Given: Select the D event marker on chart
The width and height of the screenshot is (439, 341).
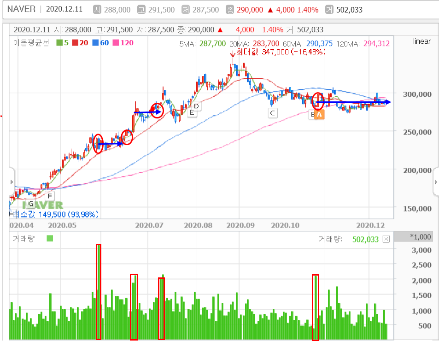Looking at the screenshot, I should pyautogui.click(x=196, y=106).
